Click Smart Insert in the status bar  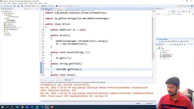(149, 104)
